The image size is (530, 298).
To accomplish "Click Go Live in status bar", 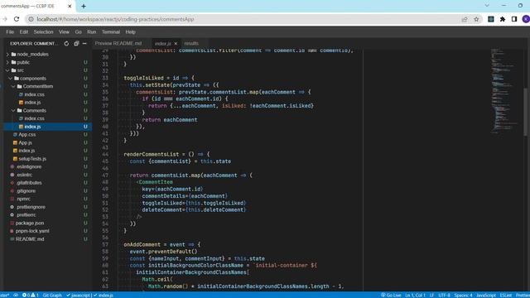I will [x=391, y=295].
